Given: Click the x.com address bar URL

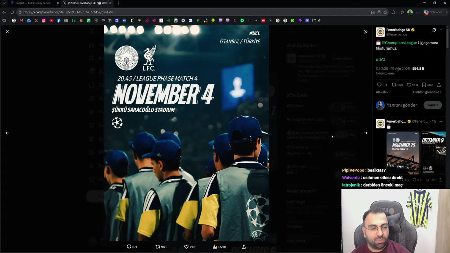Looking at the screenshot, I should click(68, 12).
